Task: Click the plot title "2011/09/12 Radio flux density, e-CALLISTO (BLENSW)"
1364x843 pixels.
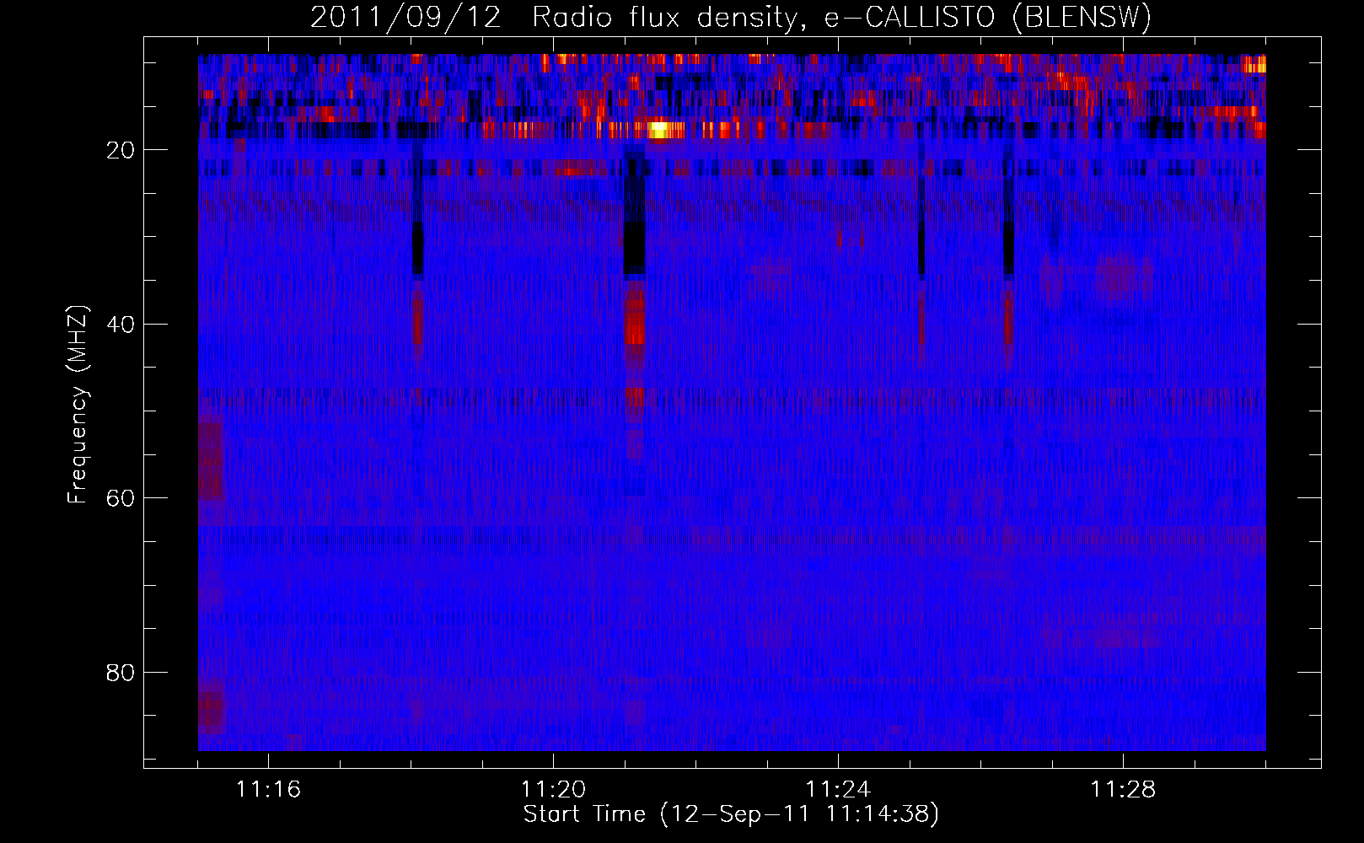Action: (x=730, y=18)
